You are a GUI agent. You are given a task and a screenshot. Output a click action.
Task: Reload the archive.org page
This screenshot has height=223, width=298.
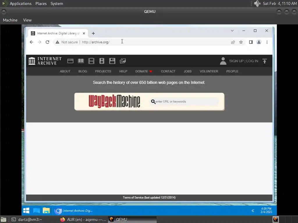(x=47, y=42)
